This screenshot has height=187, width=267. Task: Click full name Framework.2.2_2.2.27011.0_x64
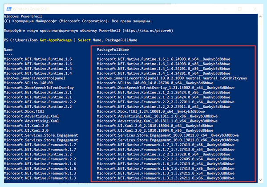[166, 102]
